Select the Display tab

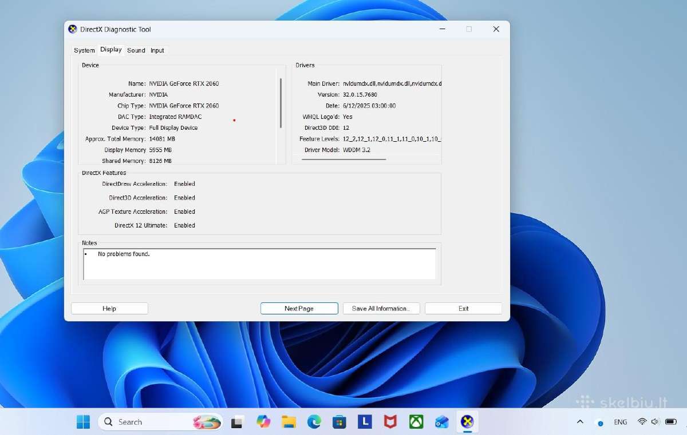[x=110, y=50]
